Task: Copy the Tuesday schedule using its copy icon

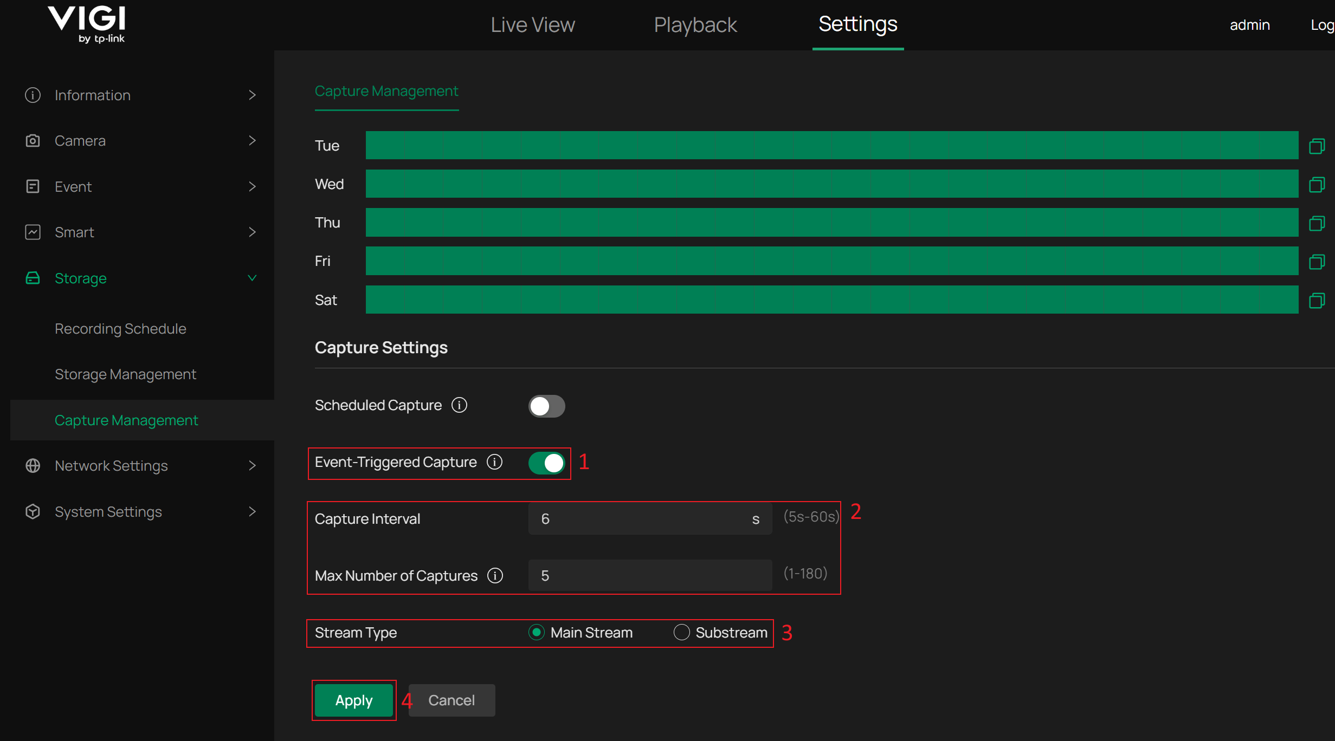Action: [x=1317, y=145]
